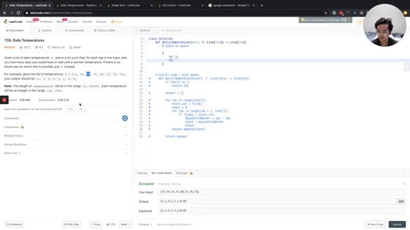Switch to the Solution tab
Image resolution: width=410 pixels, height=230 pixels.
point(45,31)
